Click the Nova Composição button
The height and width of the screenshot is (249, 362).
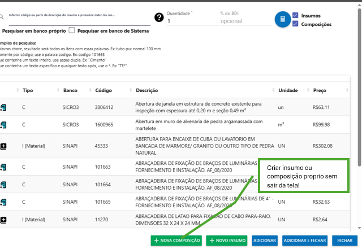pyautogui.click(x=176, y=241)
